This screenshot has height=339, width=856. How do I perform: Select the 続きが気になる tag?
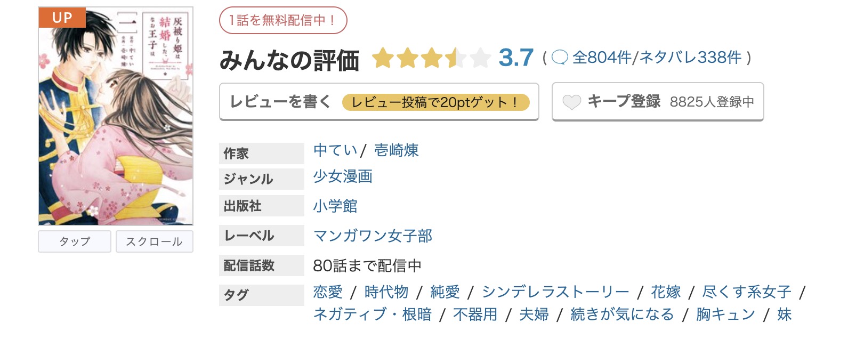622,314
